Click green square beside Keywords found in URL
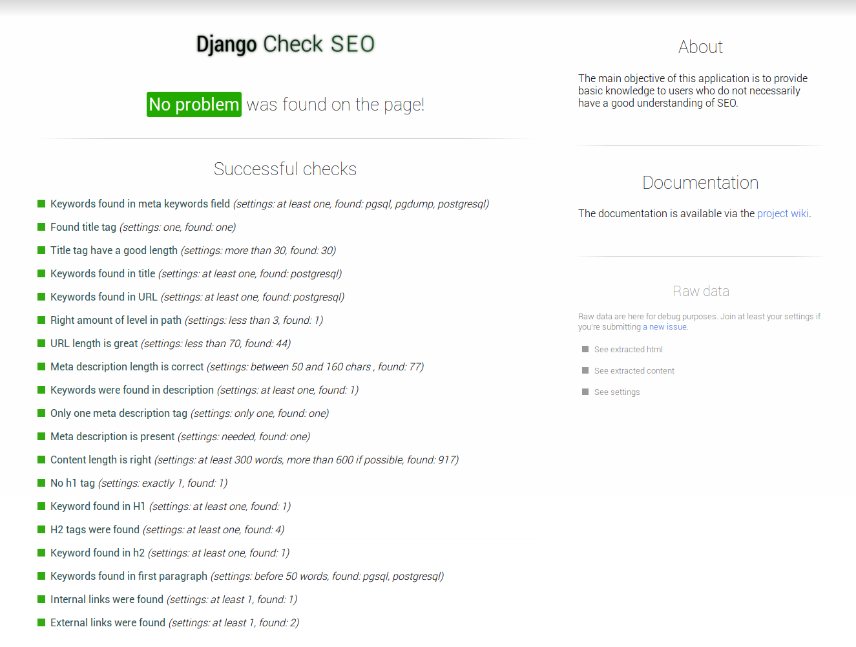This screenshot has width=856, height=647. 41,297
